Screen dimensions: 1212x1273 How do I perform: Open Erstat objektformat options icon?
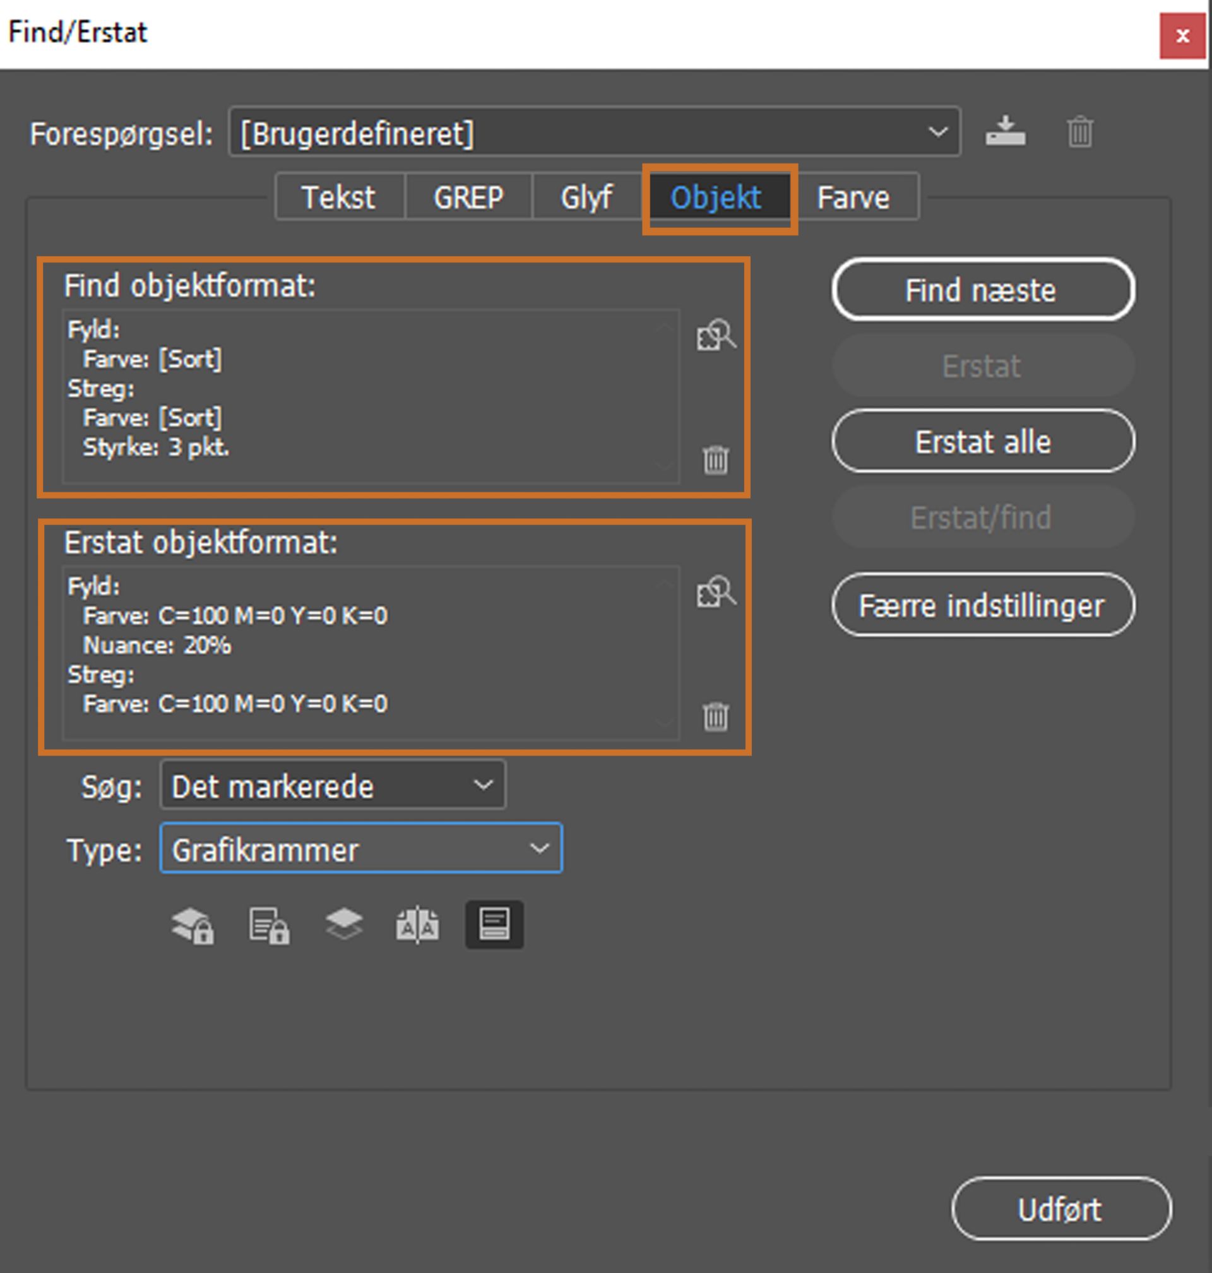click(715, 591)
